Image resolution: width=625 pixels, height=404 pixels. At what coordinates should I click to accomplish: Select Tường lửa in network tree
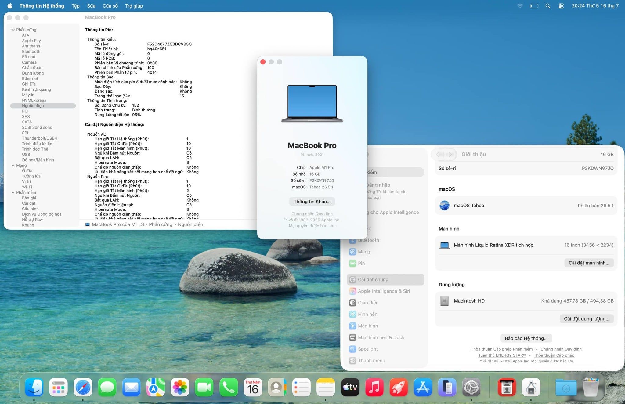tap(31, 176)
